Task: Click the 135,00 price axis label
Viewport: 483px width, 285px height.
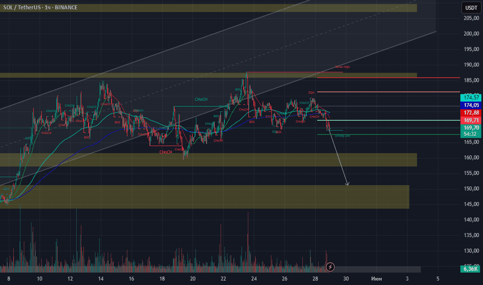Action: tap(471, 235)
